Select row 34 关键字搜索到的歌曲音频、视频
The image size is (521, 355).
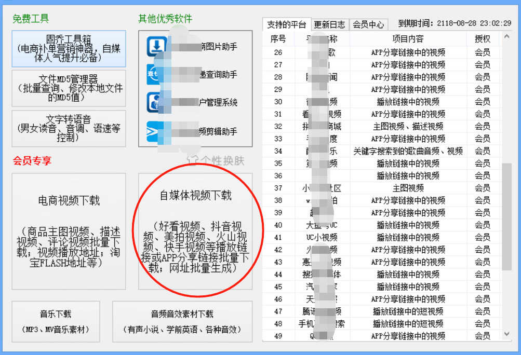(408, 151)
